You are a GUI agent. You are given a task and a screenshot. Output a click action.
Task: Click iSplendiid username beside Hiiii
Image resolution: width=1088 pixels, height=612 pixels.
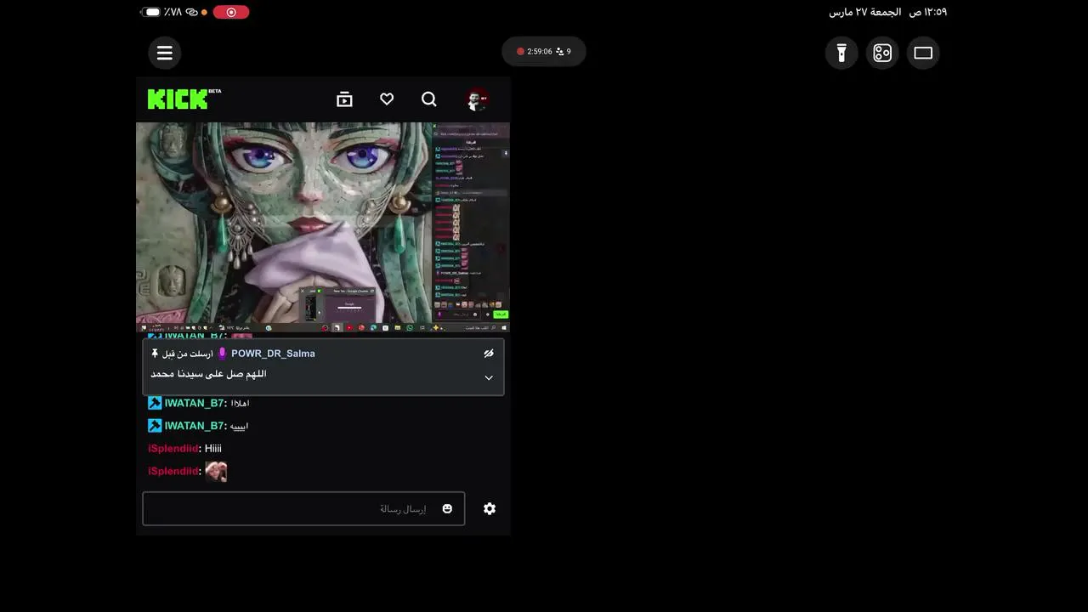coord(174,448)
